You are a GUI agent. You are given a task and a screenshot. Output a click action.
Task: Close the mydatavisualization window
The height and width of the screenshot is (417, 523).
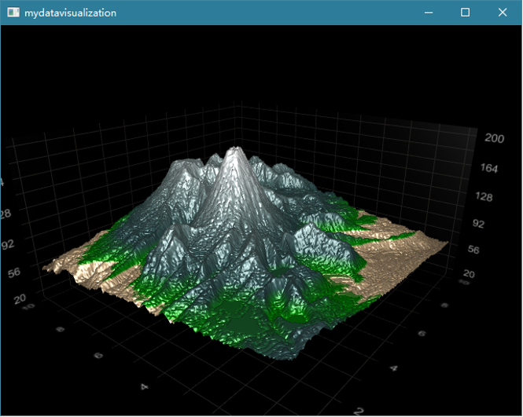pyautogui.click(x=503, y=13)
